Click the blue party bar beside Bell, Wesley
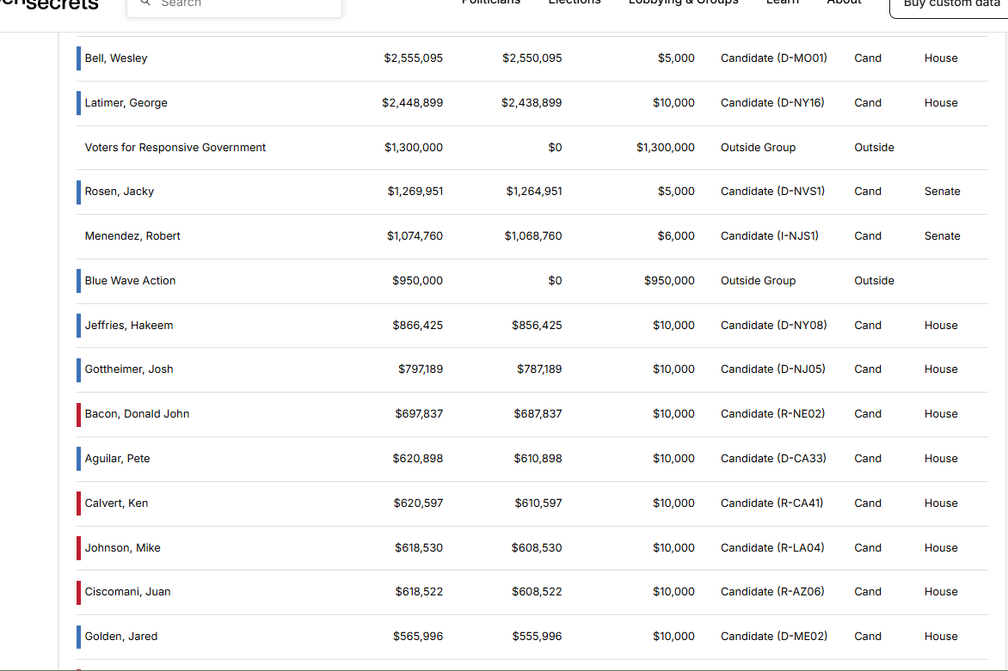This screenshot has width=1008, height=671. click(78, 58)
